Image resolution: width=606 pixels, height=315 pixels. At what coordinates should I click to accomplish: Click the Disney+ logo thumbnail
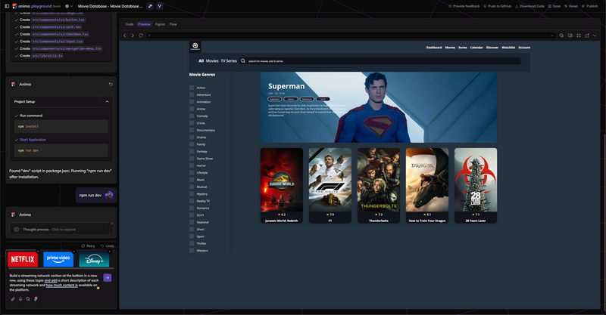[94, 260]
